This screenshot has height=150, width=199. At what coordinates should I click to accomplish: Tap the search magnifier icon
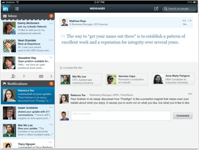(165, 9)
